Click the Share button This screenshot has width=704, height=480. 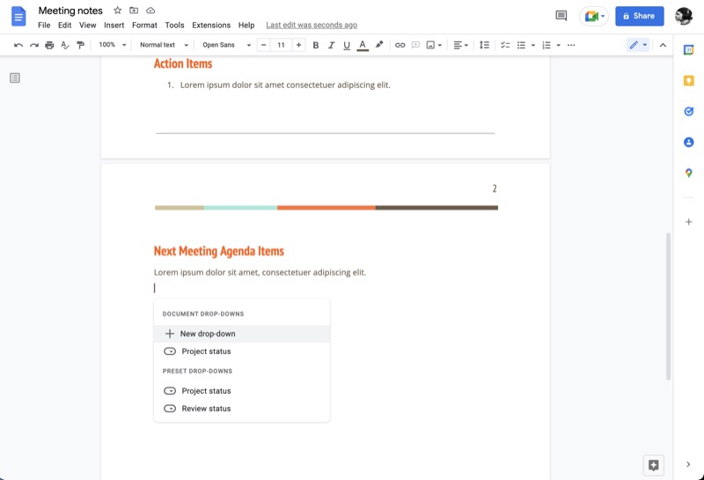click(x=640, y=16)
